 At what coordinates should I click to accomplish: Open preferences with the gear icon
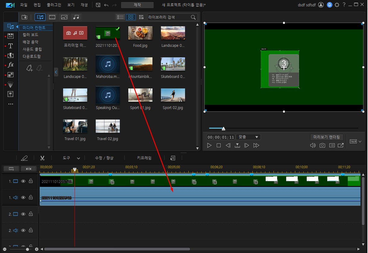(x=337, y=5)
